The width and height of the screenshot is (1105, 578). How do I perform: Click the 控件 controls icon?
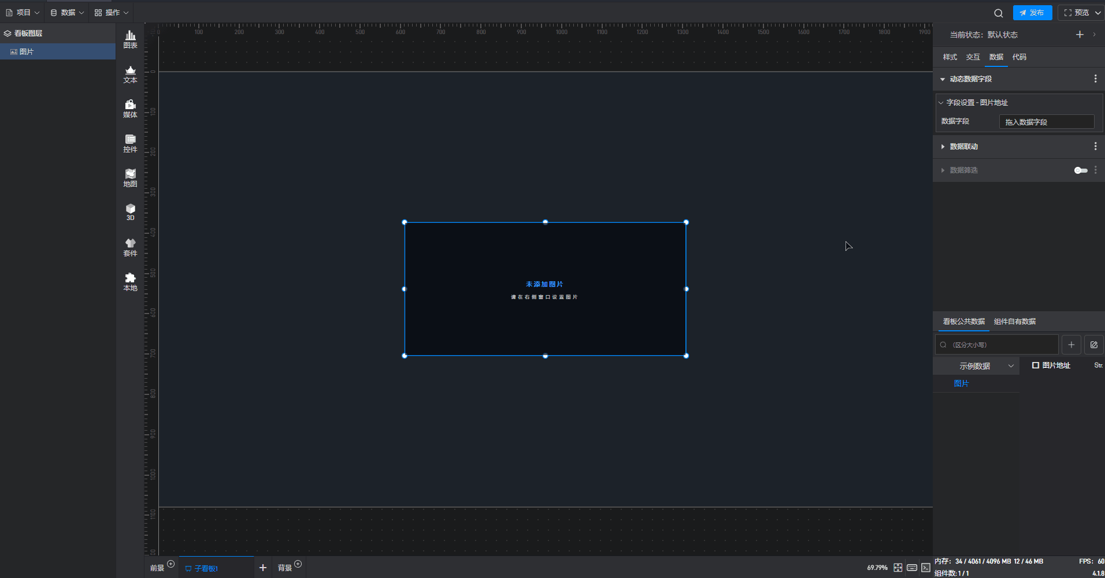pyautogui.click(x=130, y=143)
